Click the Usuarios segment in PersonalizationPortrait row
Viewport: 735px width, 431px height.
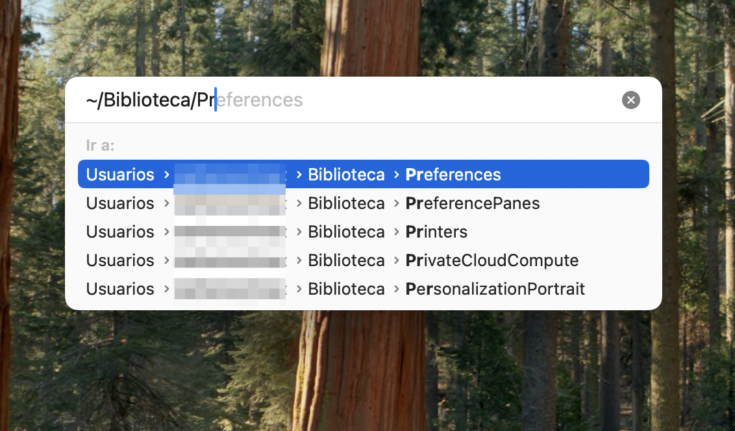coord(119,288)
